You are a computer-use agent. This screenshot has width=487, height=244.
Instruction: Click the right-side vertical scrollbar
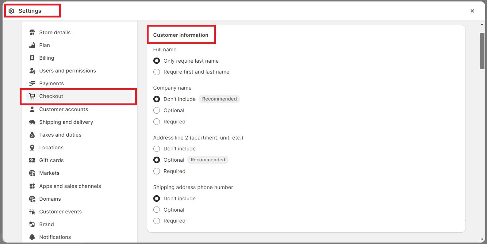(x=482, y=51)
